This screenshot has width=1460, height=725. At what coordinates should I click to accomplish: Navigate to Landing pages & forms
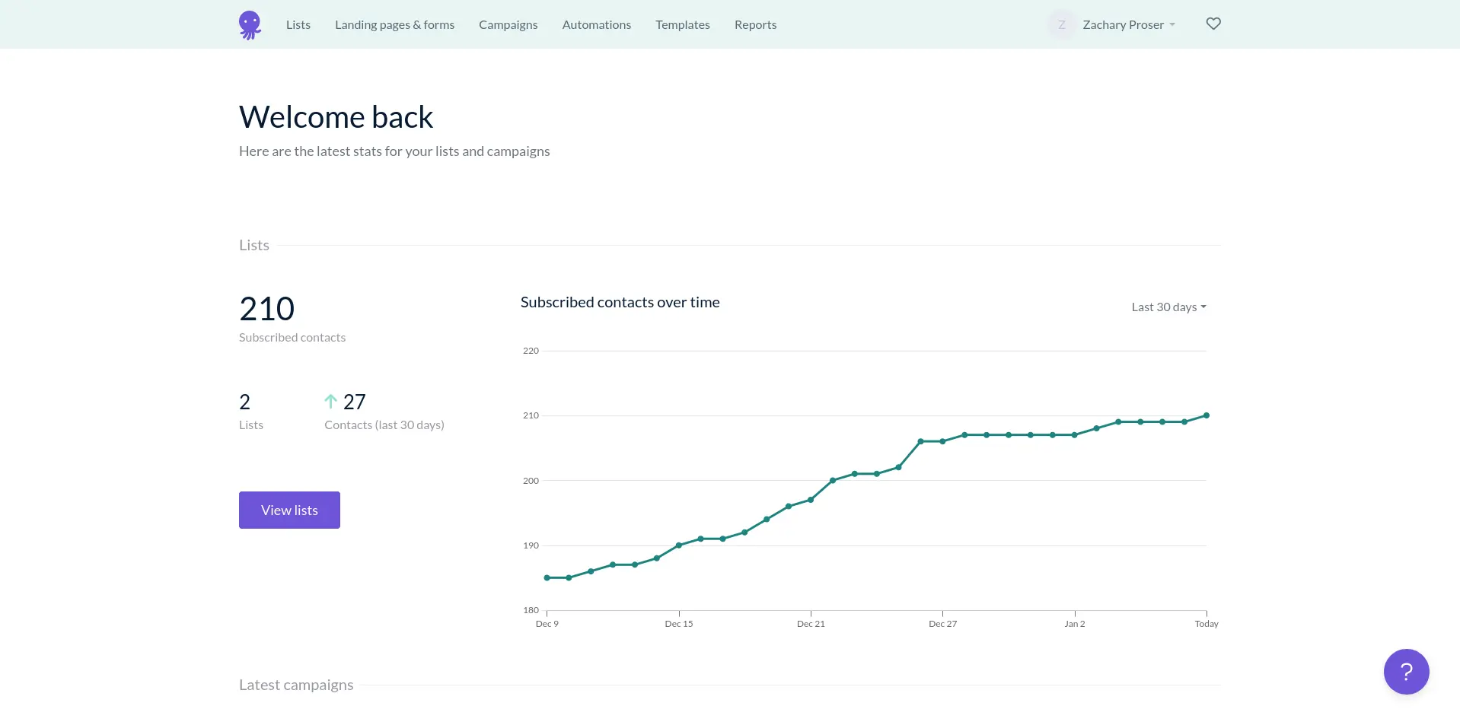click(x=394, y=24)
